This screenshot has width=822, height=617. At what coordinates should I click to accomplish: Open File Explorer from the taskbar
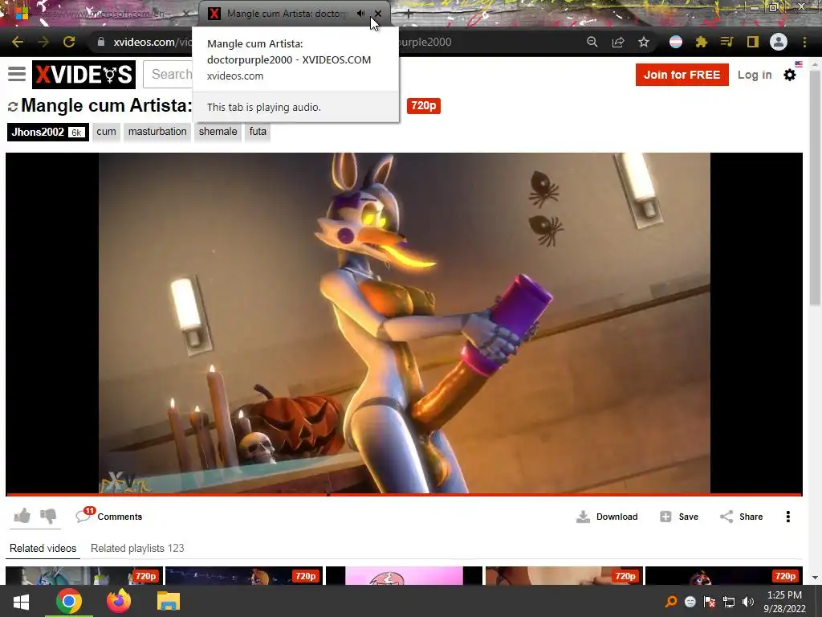169,601
